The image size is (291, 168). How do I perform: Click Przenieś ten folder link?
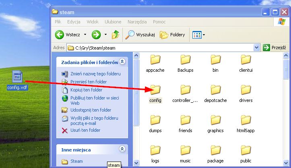[x=89, y=82]
